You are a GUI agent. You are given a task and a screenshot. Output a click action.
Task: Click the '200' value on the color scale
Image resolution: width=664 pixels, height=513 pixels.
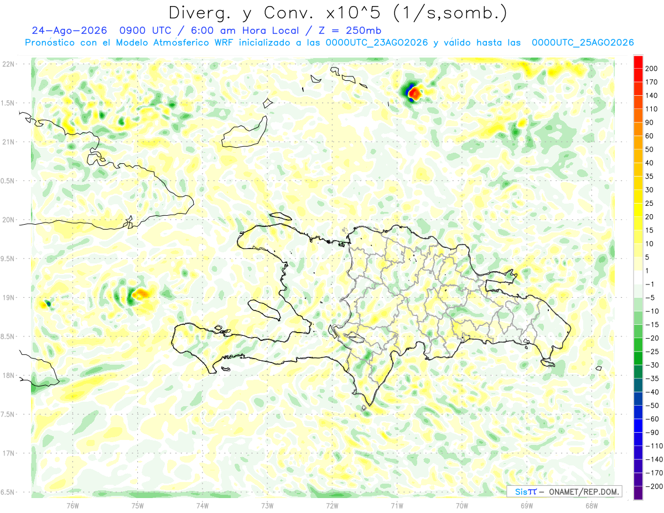click(651, 69)
